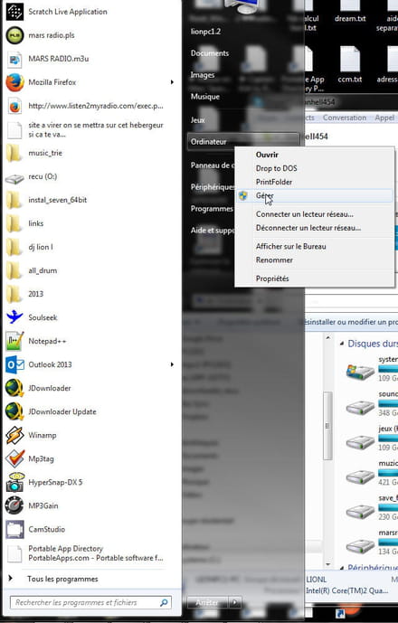Launch HyperSnap-DX 5 camera icon
The width and height of the screenshot is (398, 623).
14,482
